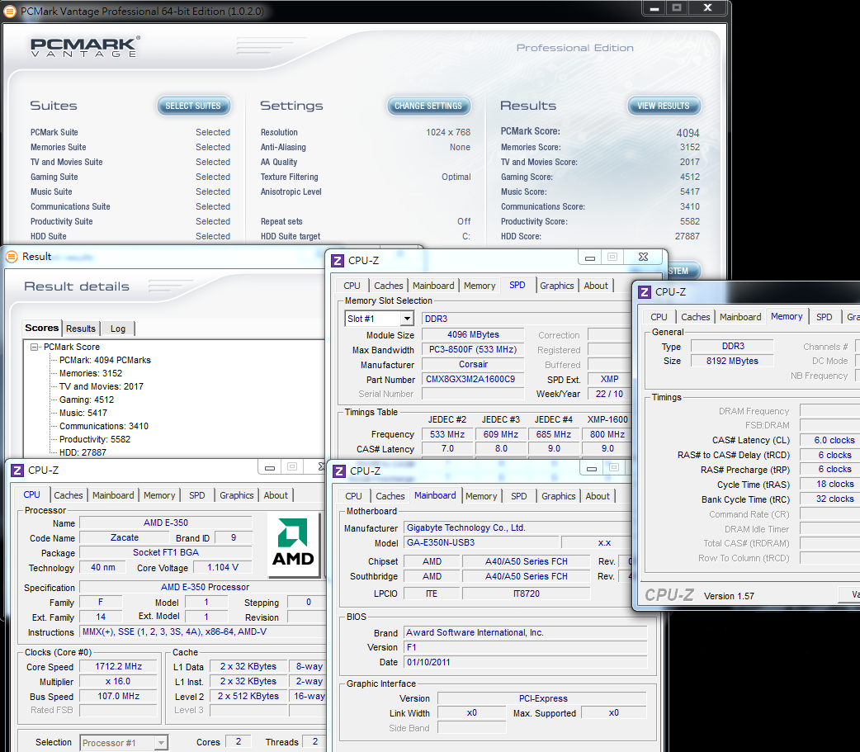Open the Log tab in Result details

118,329
